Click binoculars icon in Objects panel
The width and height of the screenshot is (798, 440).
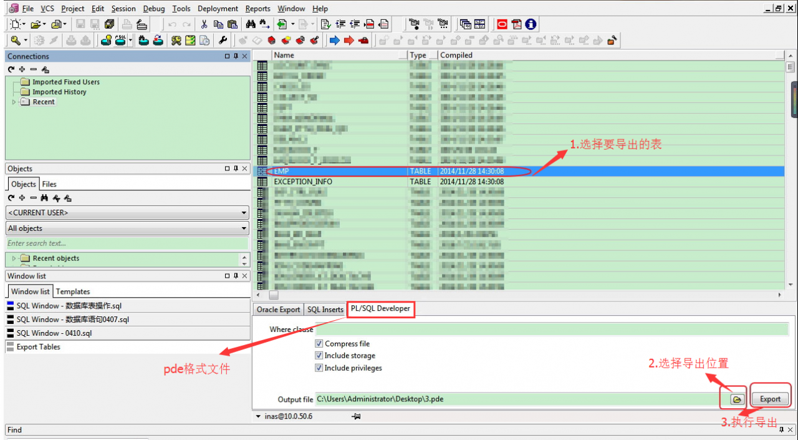[x=45, y=198]
